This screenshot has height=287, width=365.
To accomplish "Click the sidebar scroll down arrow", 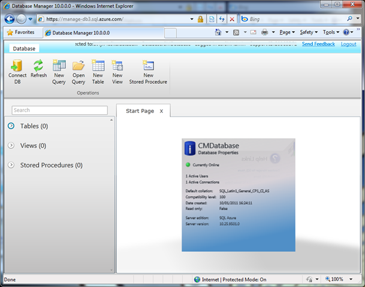I will click(111, 270).
